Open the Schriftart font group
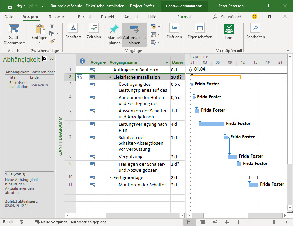 tap(73, 33)
